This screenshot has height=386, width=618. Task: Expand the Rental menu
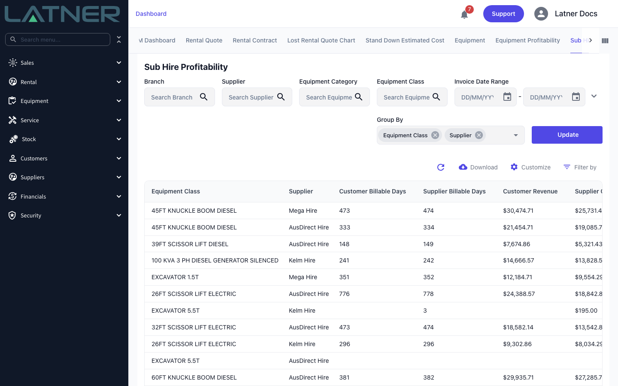coord(64,82)
